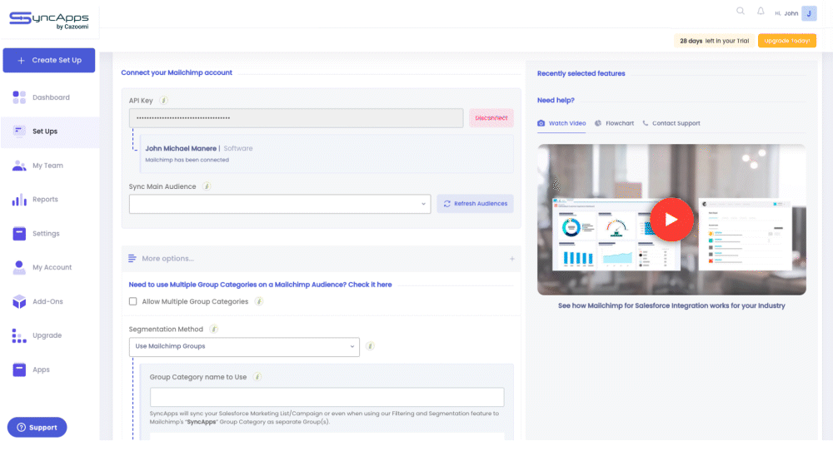Click the Segmentation Method label info icon

(x=213, y=329)
